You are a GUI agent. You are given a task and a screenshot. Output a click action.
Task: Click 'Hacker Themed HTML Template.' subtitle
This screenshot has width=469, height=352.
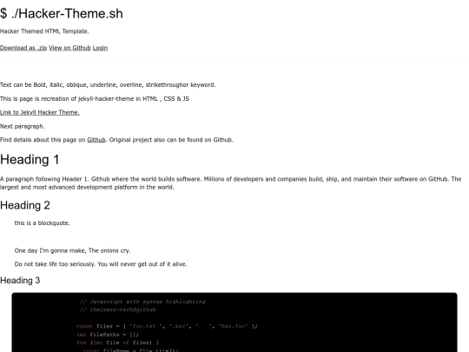coord(44,31)
